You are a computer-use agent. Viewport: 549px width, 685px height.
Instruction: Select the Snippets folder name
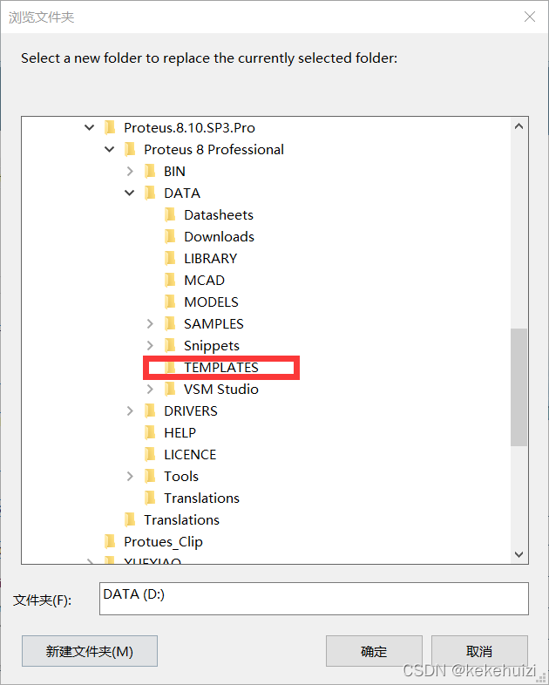coord(212,346)
